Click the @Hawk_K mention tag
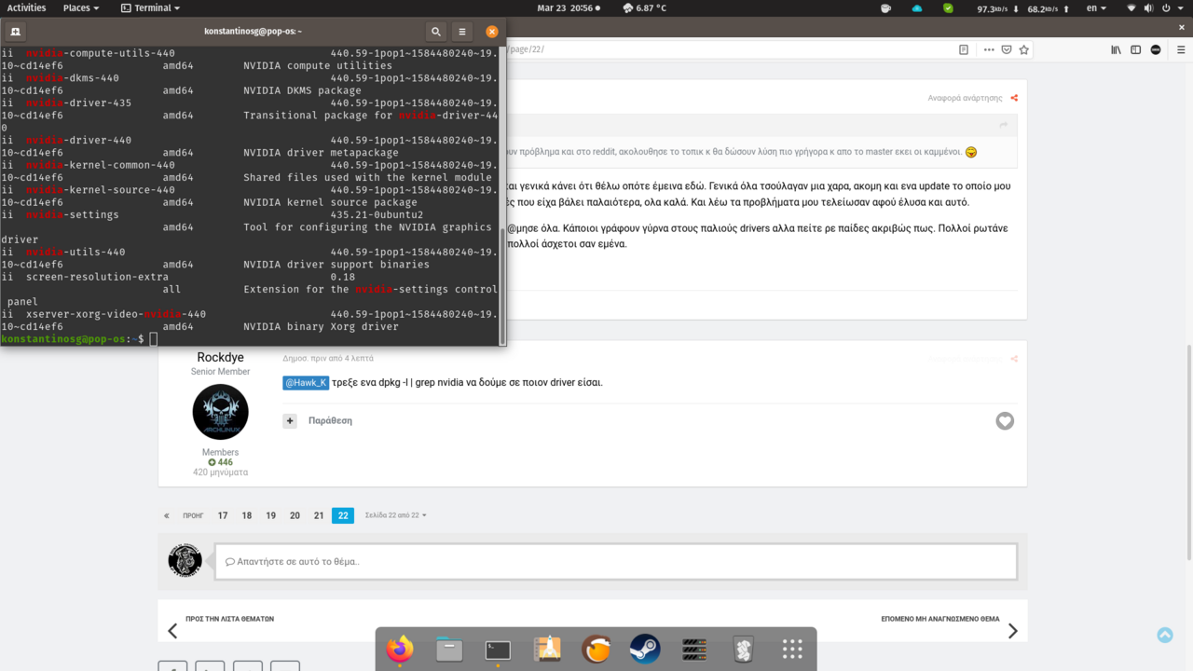This screenshot has height=671, width=1193. 306,382
